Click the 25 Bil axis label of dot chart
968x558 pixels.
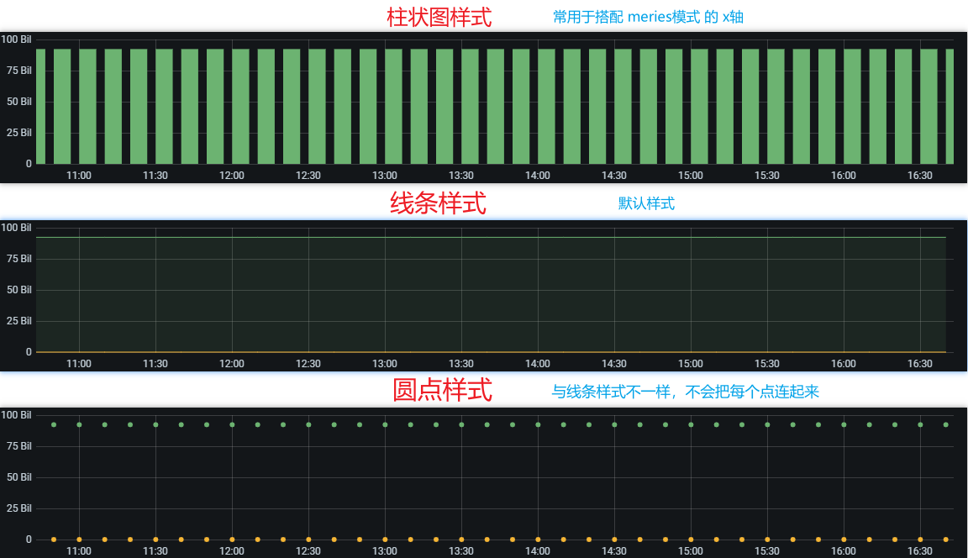pos(19,508)
